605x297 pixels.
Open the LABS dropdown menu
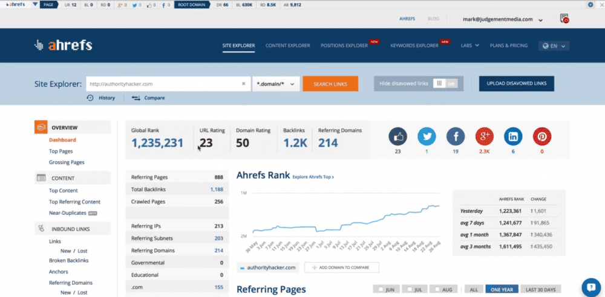point(470,45)
